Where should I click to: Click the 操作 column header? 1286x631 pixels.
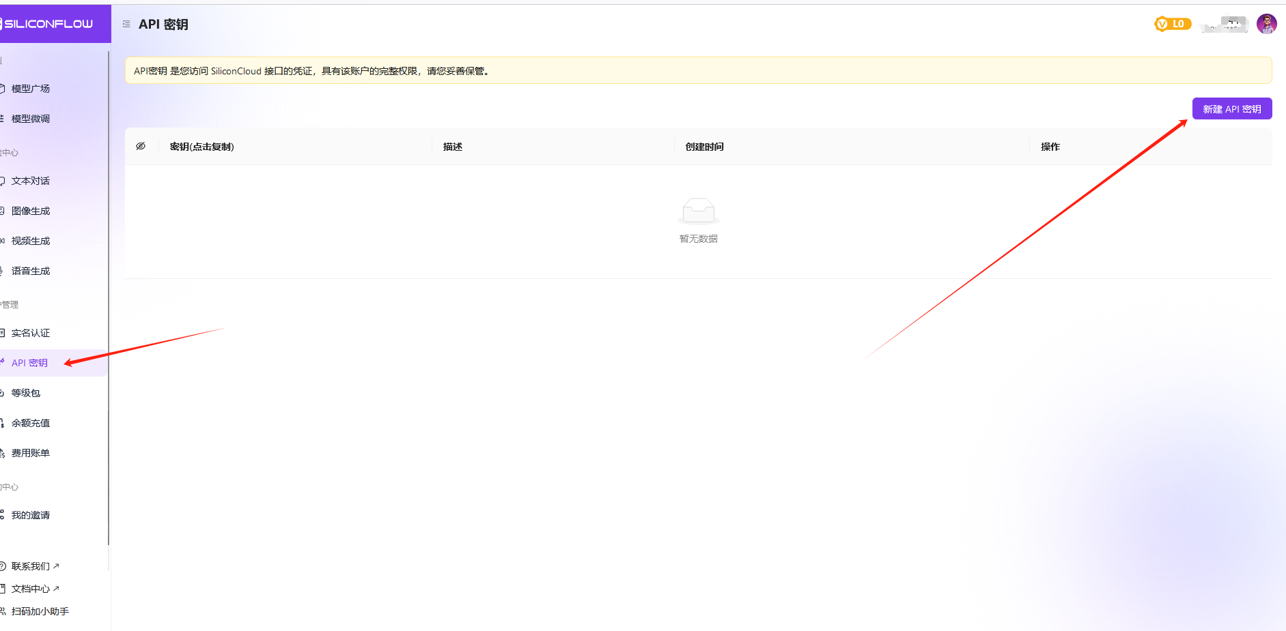(1050, 147)
